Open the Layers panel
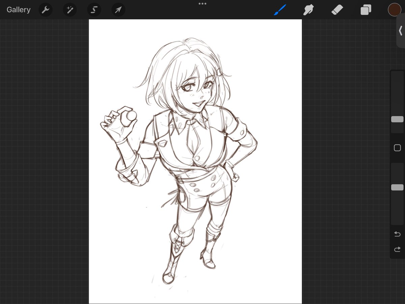The image size is (405, 304). point(366,10)
